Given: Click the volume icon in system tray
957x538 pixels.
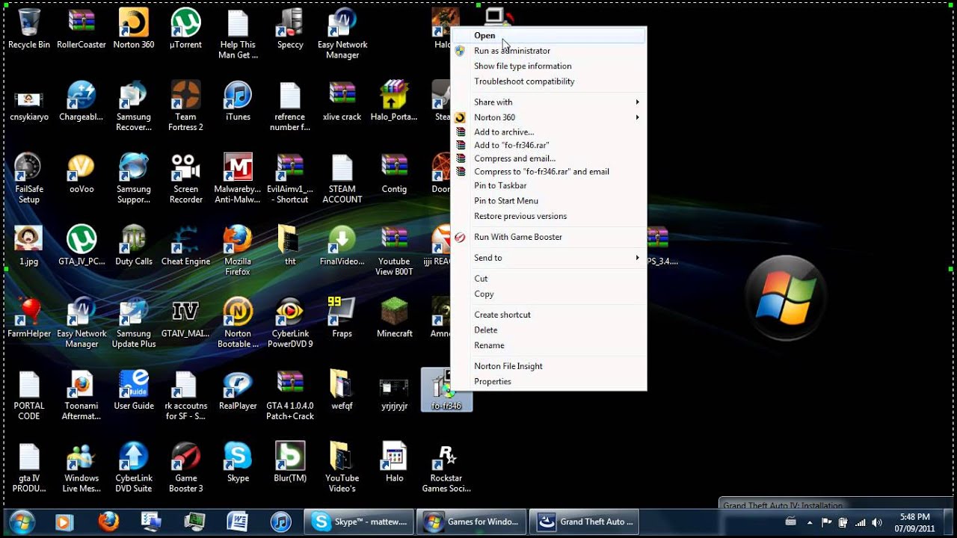Looking at the screenshot, I should click(877, 522).
